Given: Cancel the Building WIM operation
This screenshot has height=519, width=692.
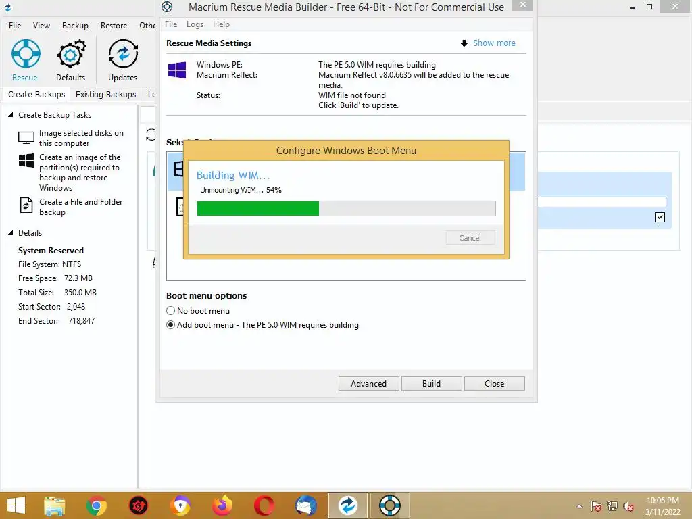Looking at the screenshot, I should 470,238.
